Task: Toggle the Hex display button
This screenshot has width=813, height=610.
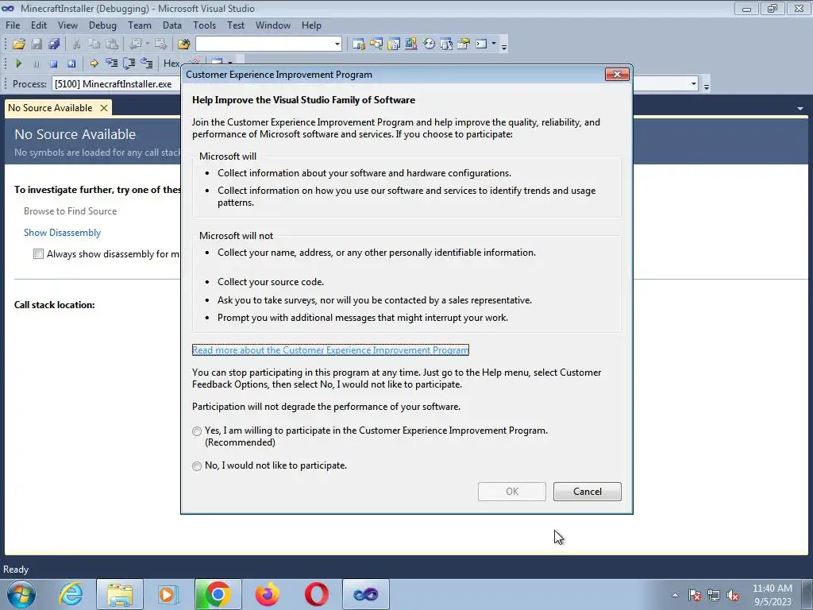Action: (171, 64)
